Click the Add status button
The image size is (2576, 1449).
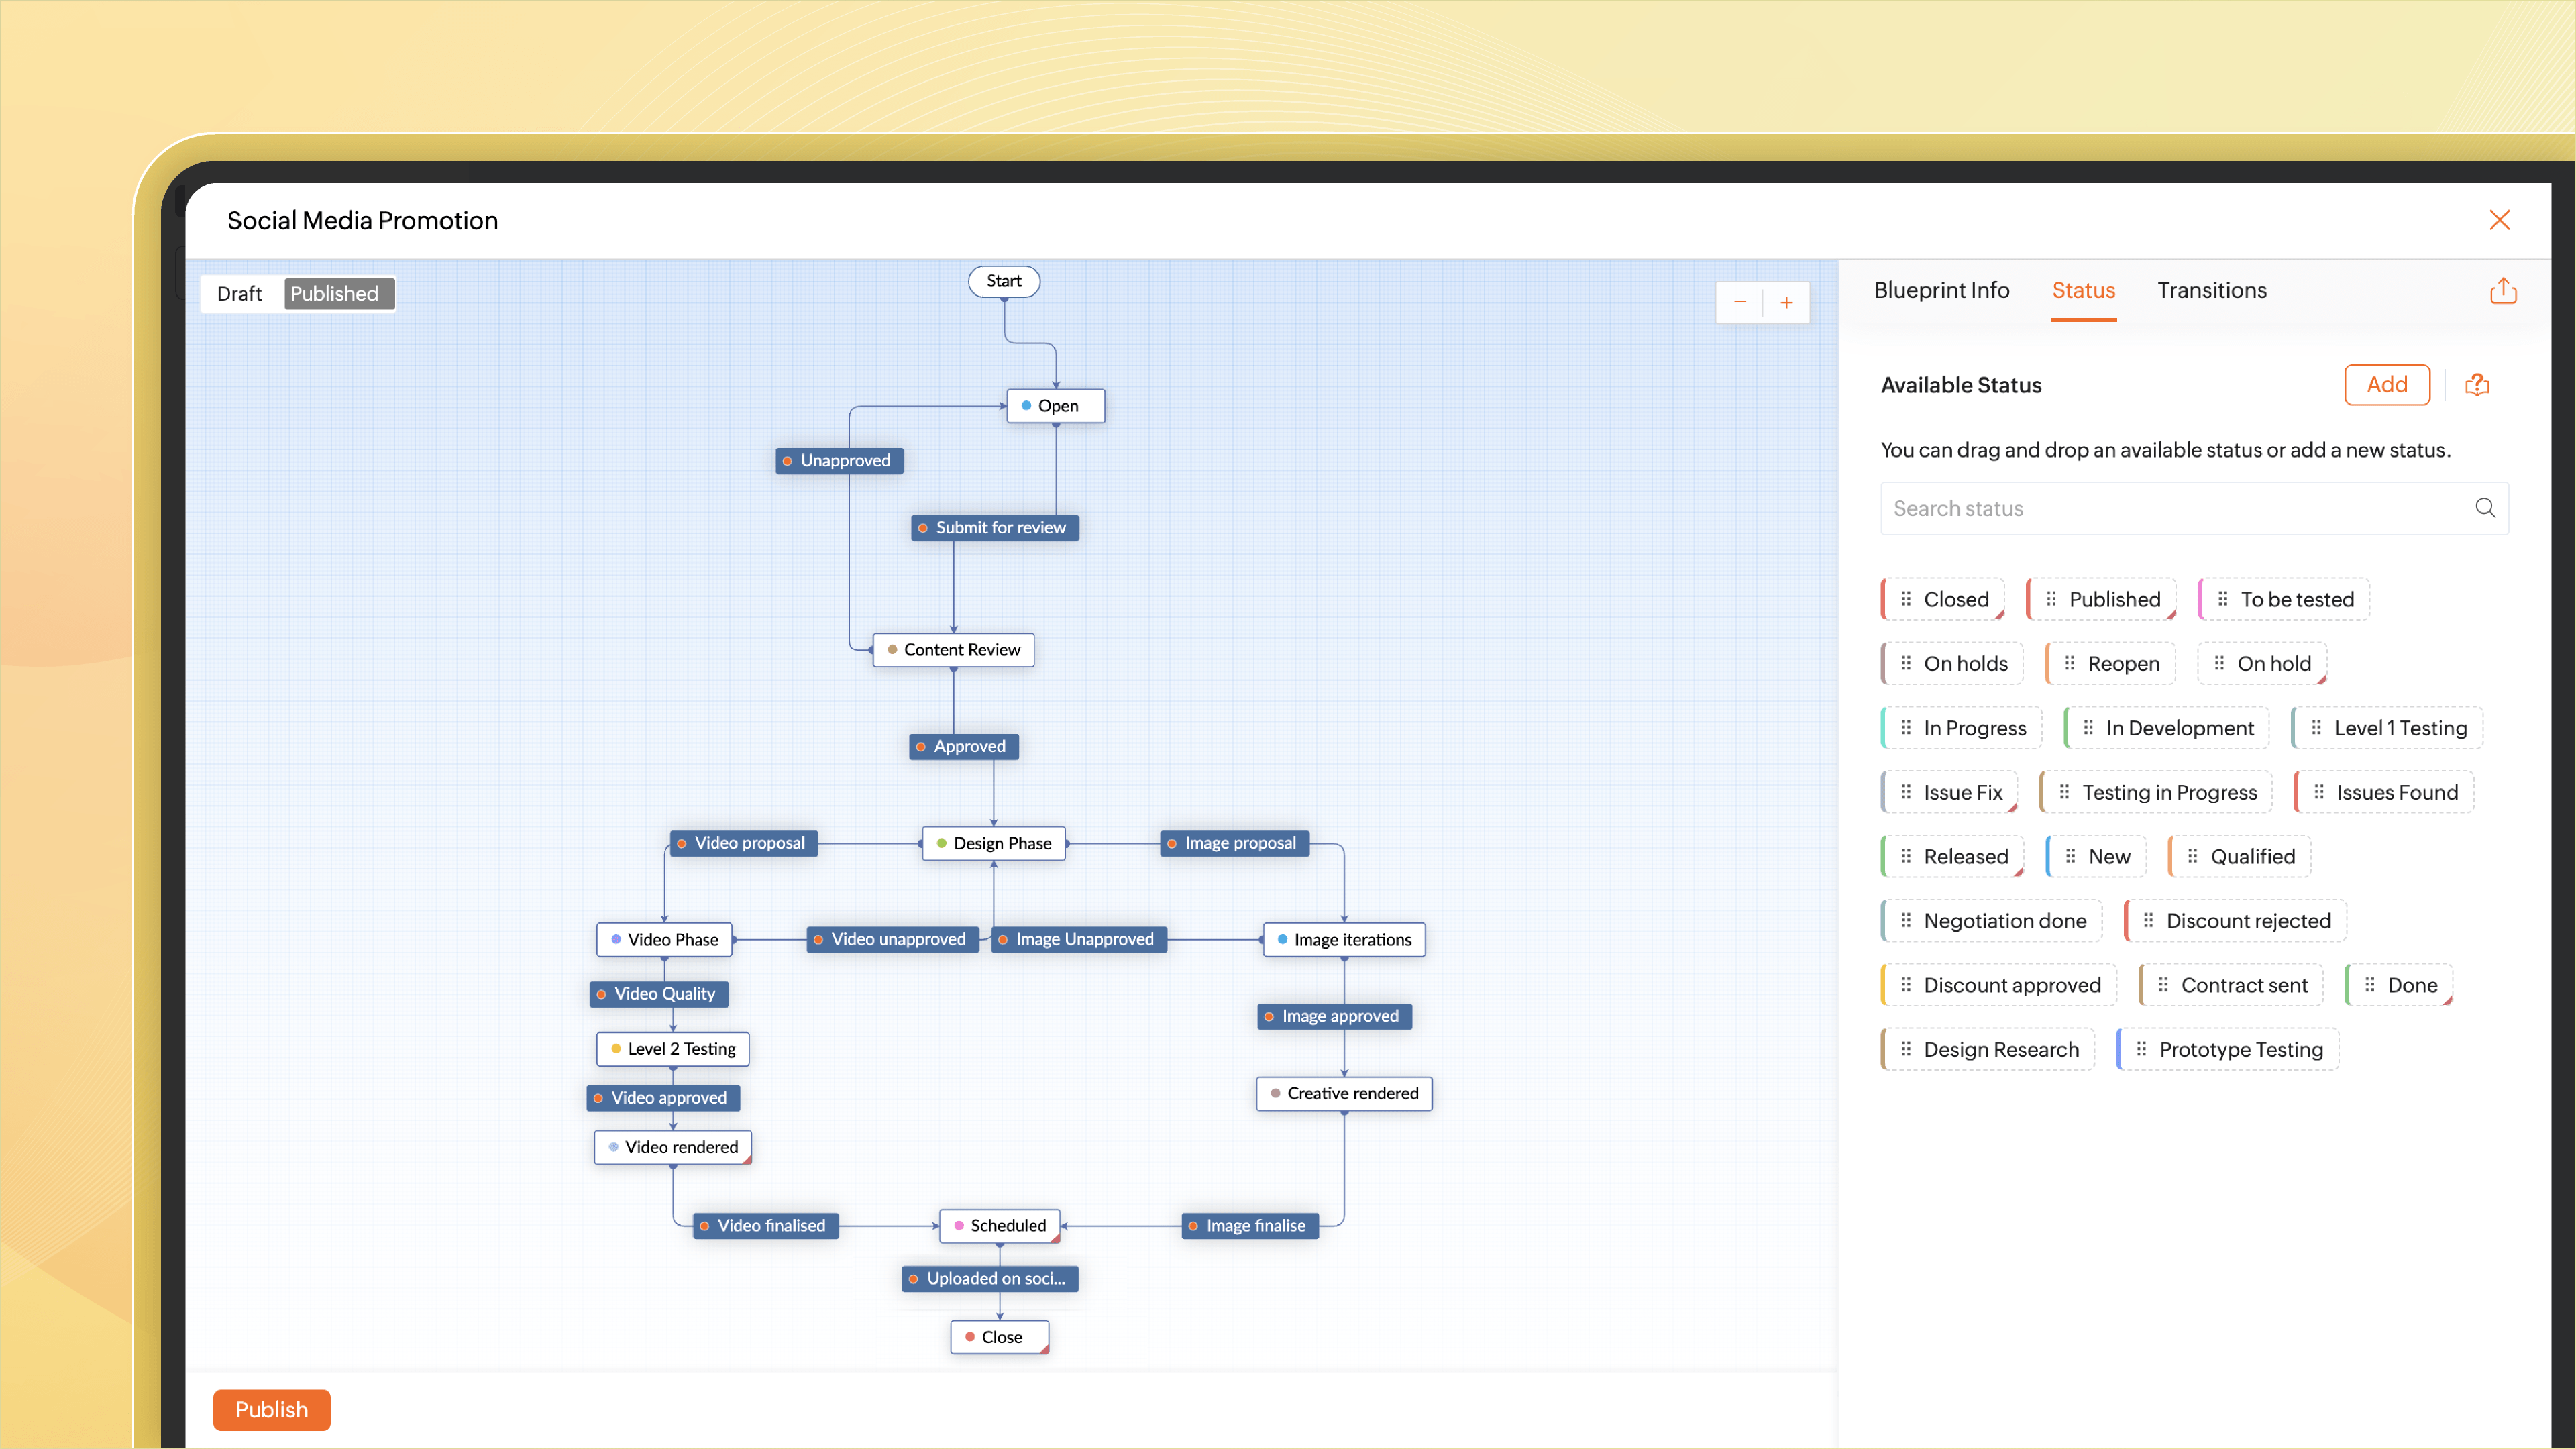point(2386,385)
